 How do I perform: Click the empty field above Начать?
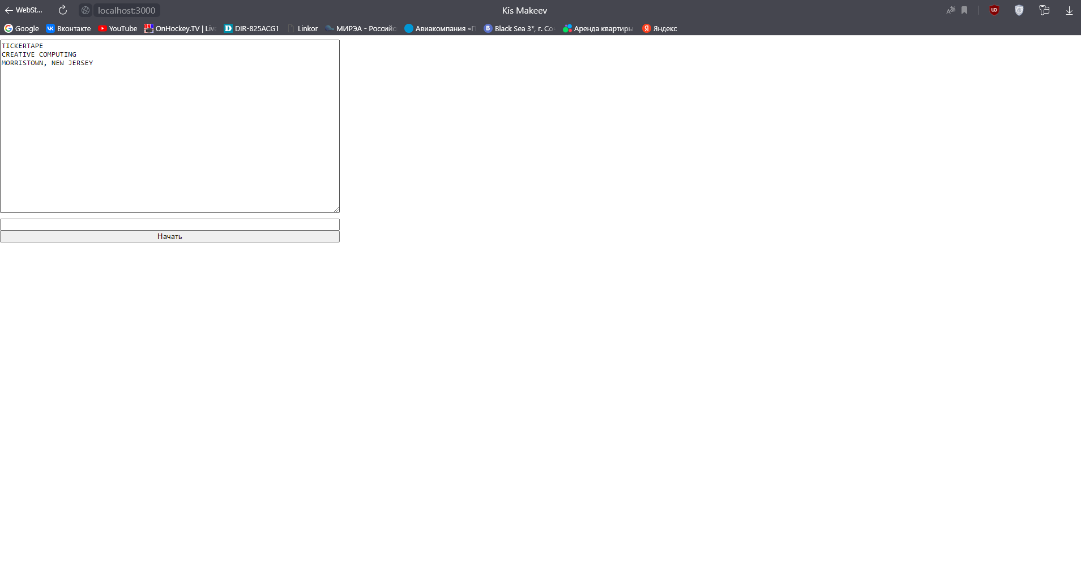coord(169,224)
